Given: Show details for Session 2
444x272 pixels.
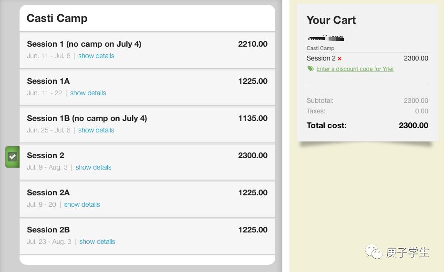Looking at the screenshot, I should 93,167.
